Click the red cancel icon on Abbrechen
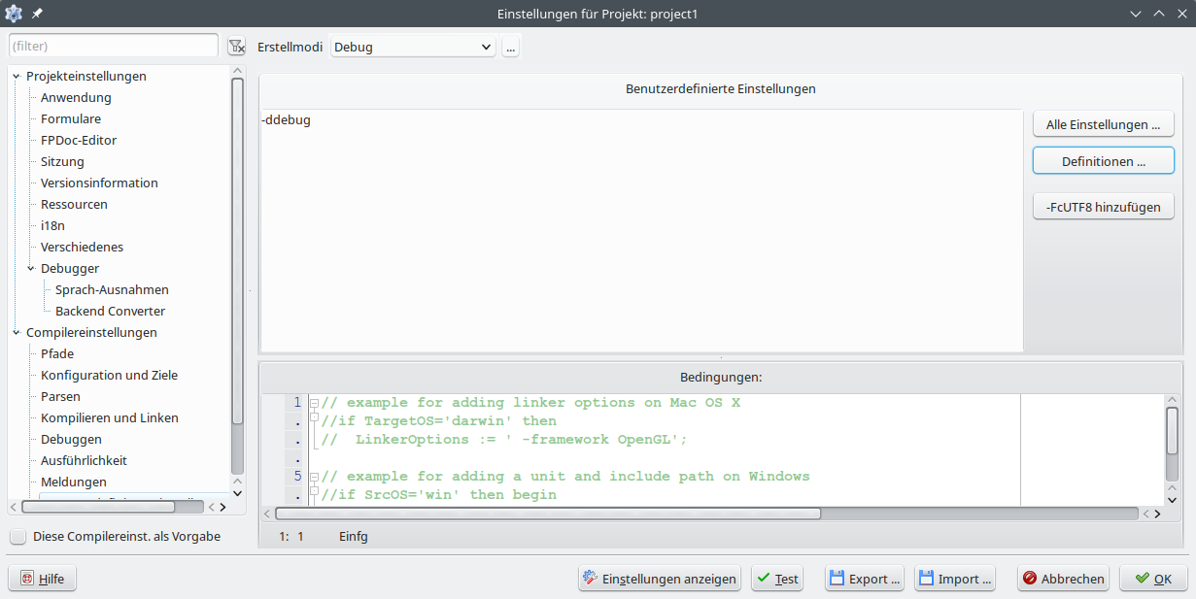The width and height of the screenshot is (1196, 599). [1029, 579]
